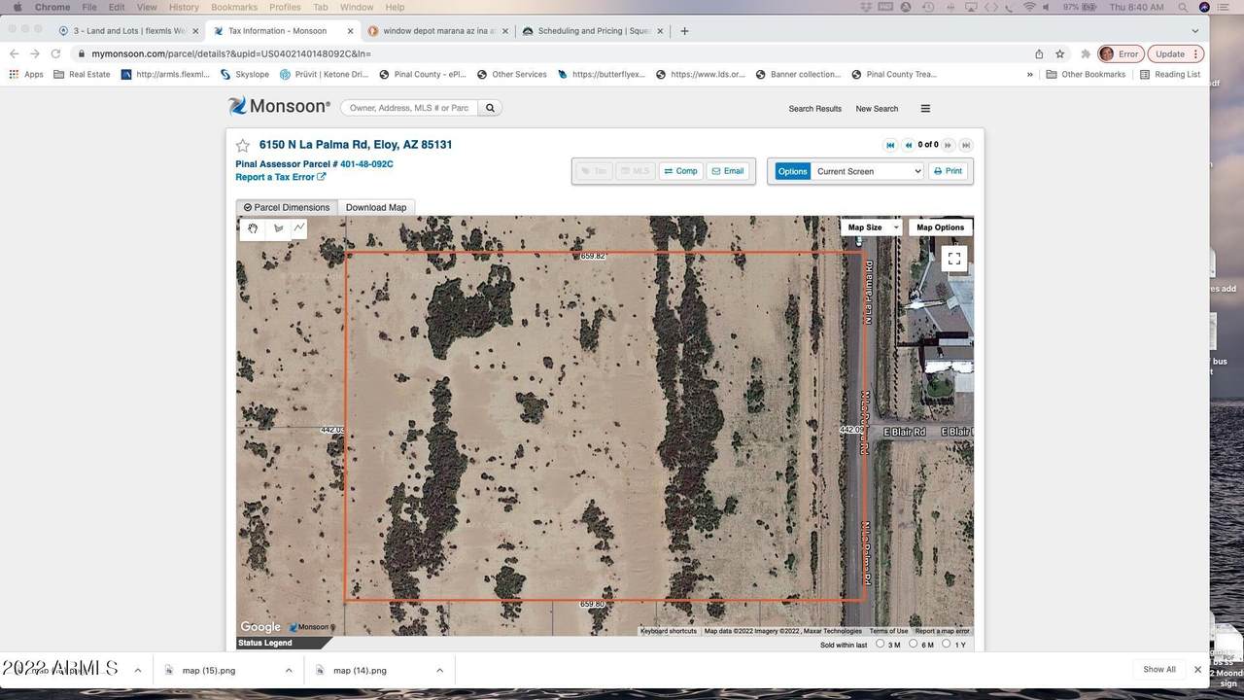Open the History menu in the menu bar
The image size is (1244, 700).
[184, 7]
